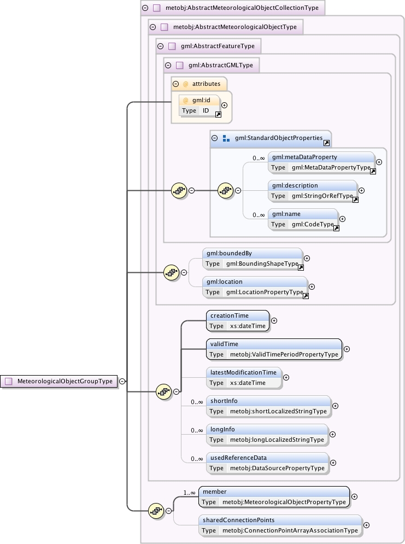The width and height of the screenshot is (405, 544).
Task: Select the usedReferenceData element name
Action: (238, 458)
